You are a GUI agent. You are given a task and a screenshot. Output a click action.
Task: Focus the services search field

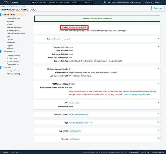pyautogui.click(x=62, y=2)
